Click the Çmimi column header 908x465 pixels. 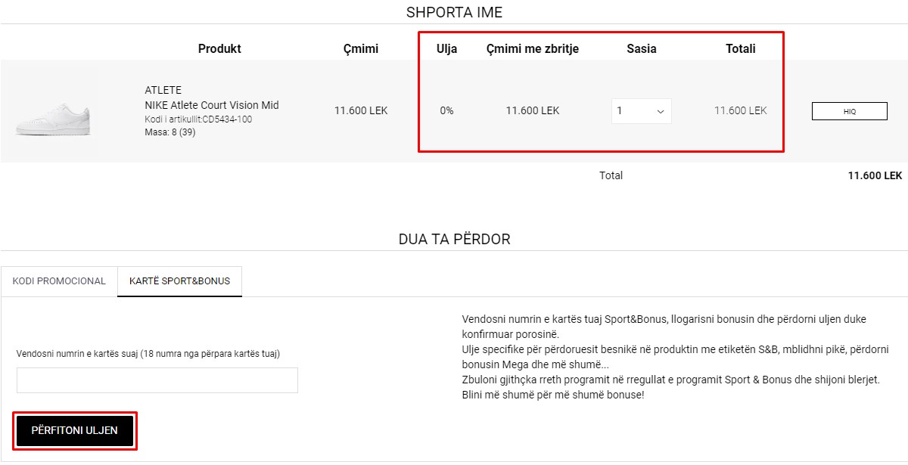[x=361, y=48]
